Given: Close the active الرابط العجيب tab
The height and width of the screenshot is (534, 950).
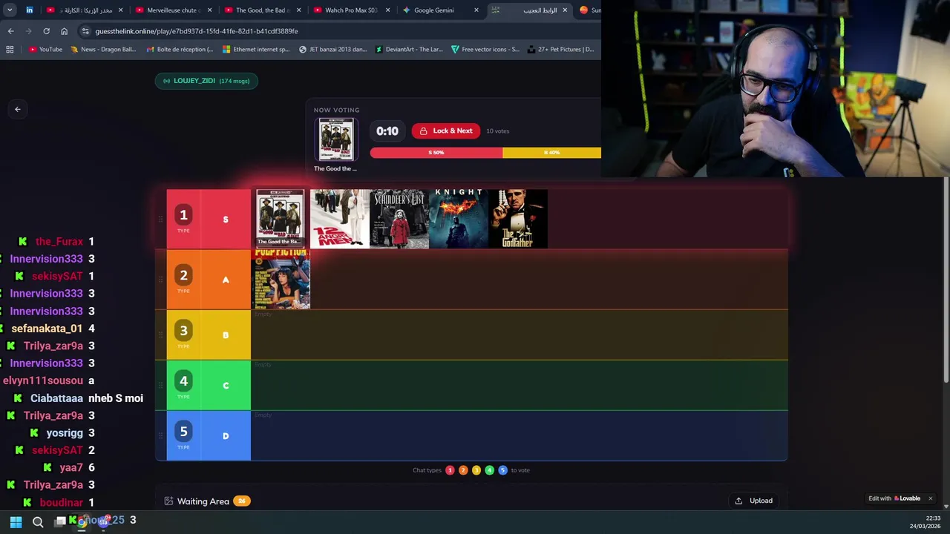Looking at the screenshot, I should [x=565, y=10].
